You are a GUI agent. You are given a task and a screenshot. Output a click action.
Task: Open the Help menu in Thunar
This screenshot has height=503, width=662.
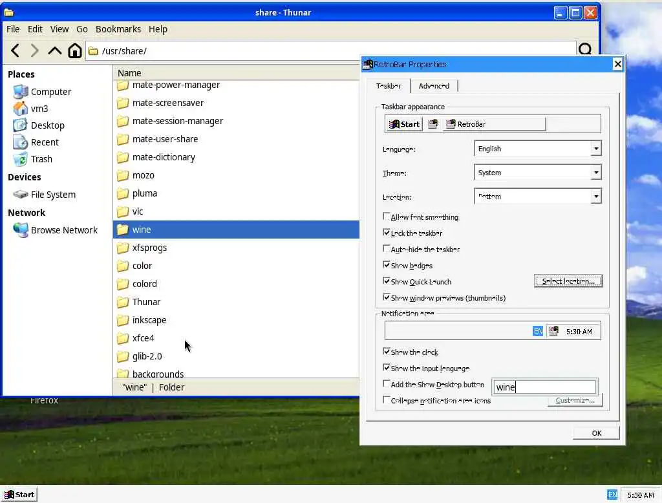click(x=158, y=29)
